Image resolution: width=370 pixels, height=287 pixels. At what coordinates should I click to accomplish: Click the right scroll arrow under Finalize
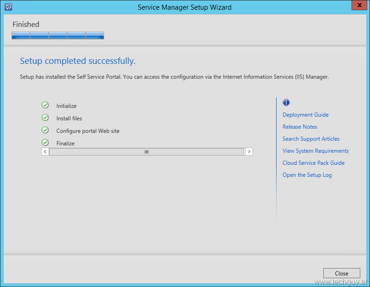pos(249,152)
